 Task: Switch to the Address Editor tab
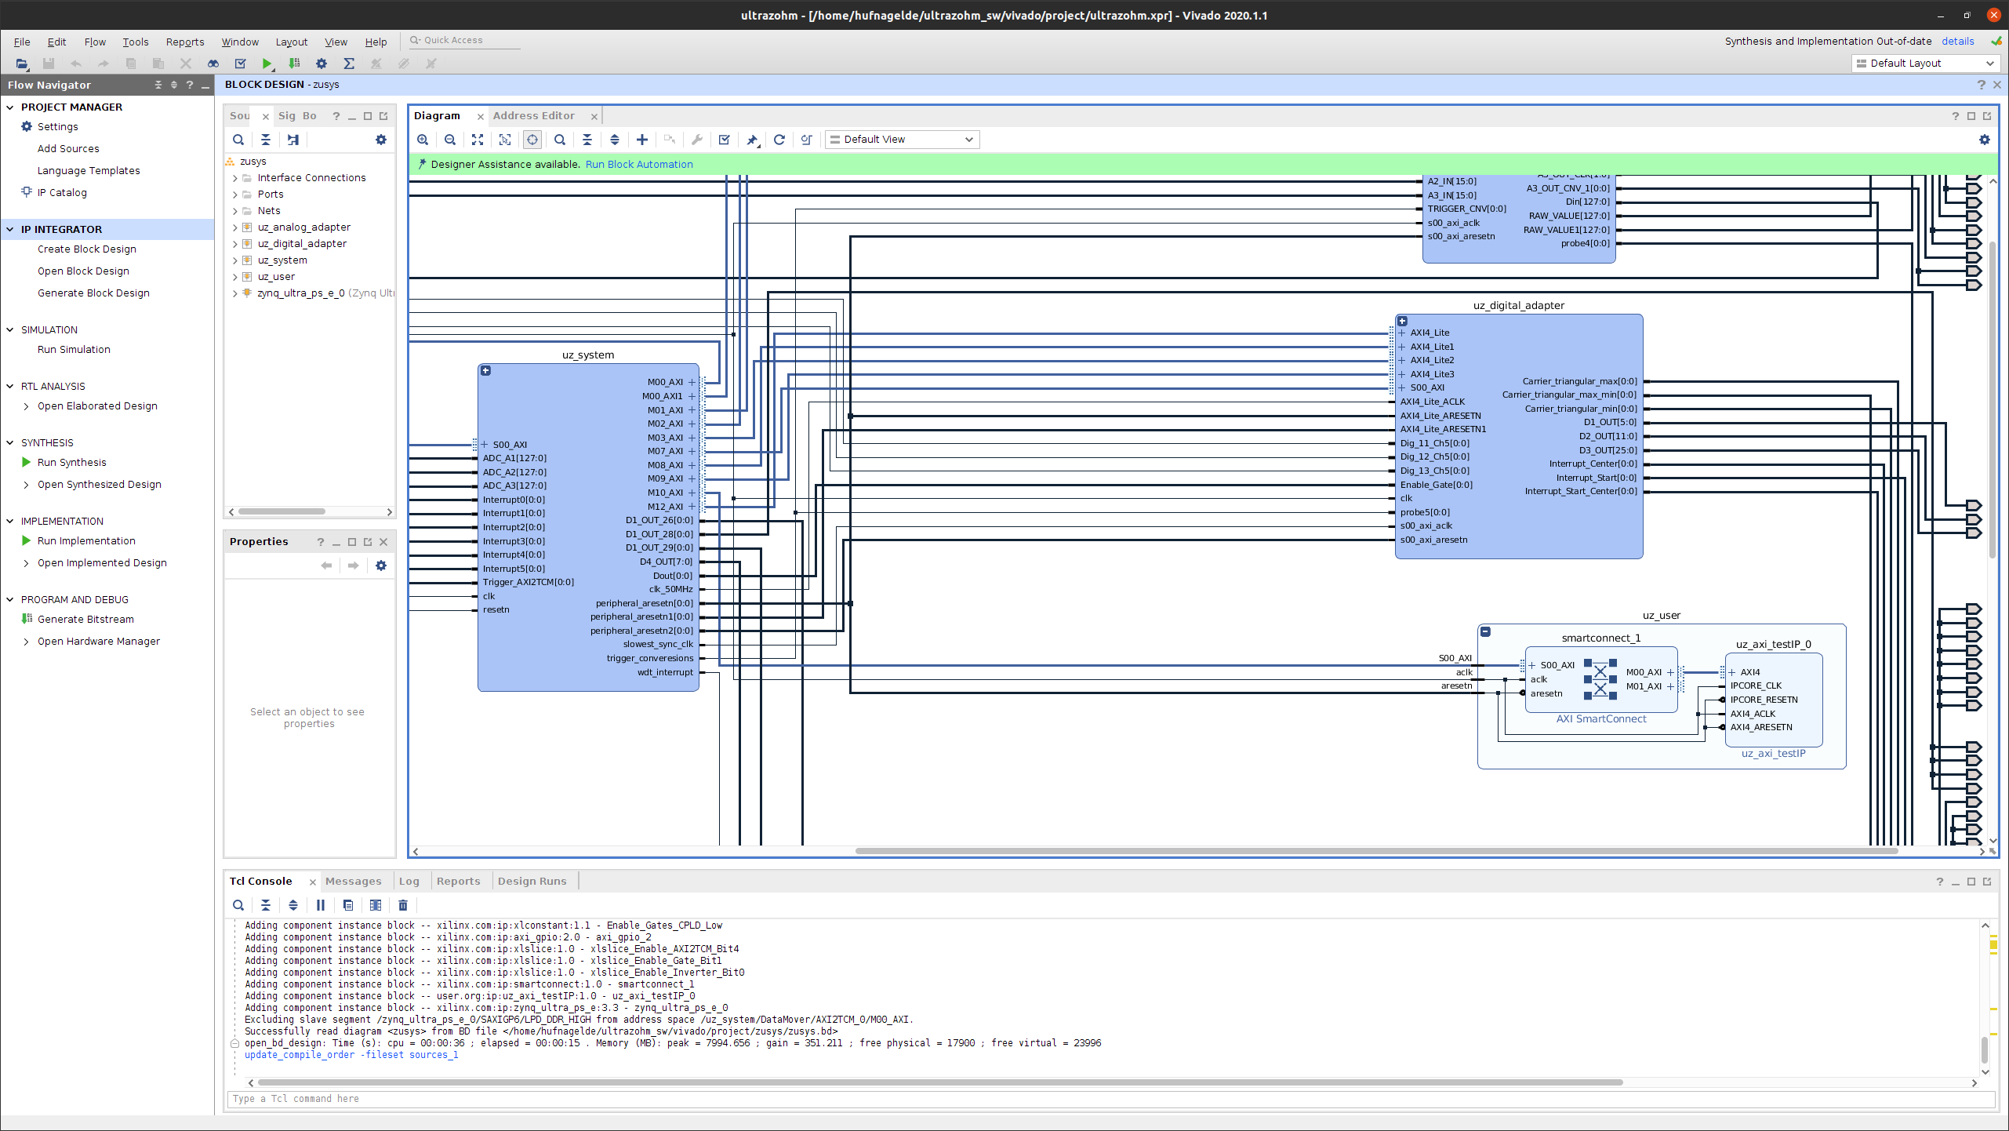tap(533, 115)
